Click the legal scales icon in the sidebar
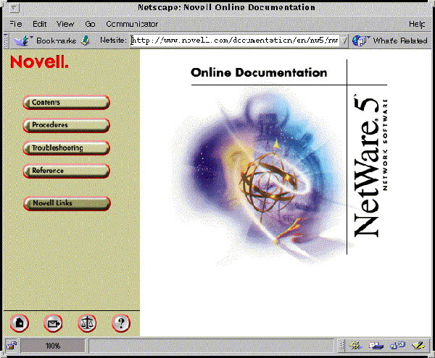Image resolution: width=435 pixels, height=358 pixels. click(x=88, y=323)
